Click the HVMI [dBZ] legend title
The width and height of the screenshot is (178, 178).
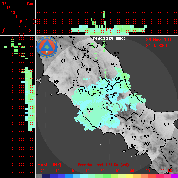[x=49, y=165]
